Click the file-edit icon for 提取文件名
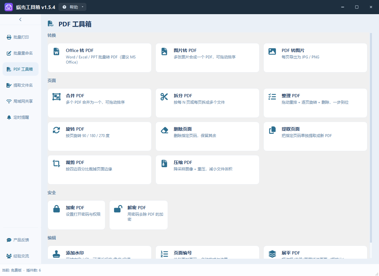379x276 pixels. (x=9, y=85)
